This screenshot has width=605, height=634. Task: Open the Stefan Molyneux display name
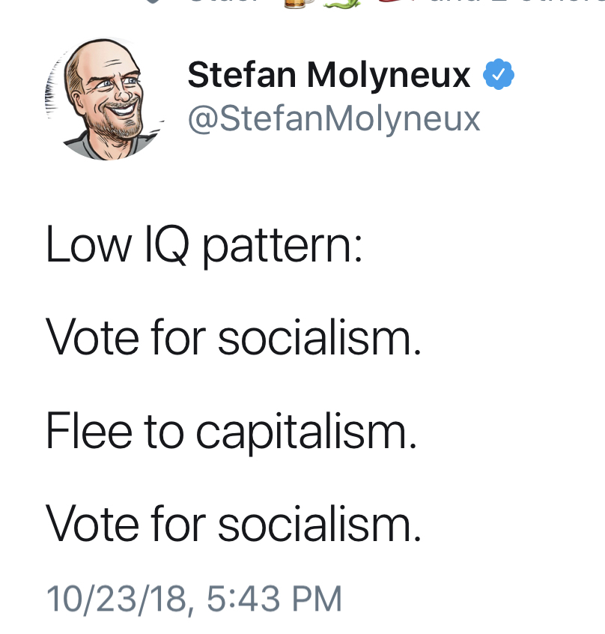pyautogui.click(x=329, y=75)
